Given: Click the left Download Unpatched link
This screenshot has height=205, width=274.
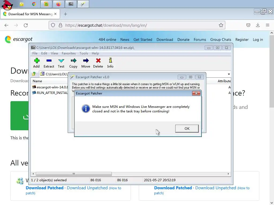Looking at the screenshot, I should (87, 188).
